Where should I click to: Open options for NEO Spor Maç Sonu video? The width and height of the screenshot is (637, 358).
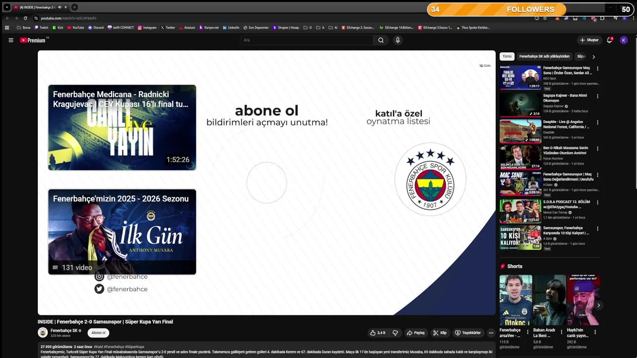(598, 69)
